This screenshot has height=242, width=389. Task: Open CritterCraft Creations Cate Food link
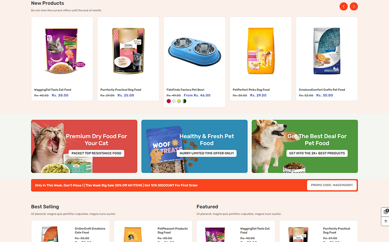coord(90,231)
